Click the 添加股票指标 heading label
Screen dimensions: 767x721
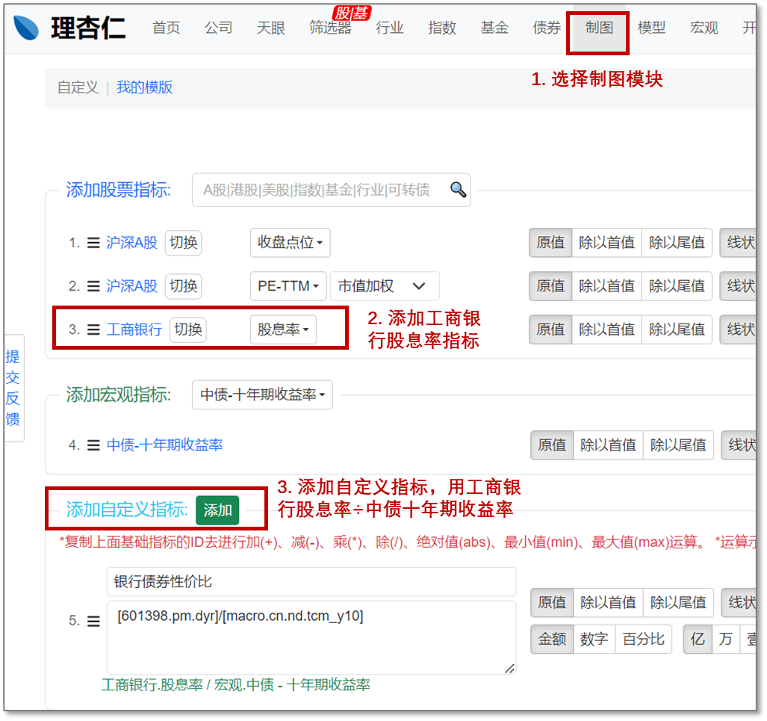coord(119,190)
